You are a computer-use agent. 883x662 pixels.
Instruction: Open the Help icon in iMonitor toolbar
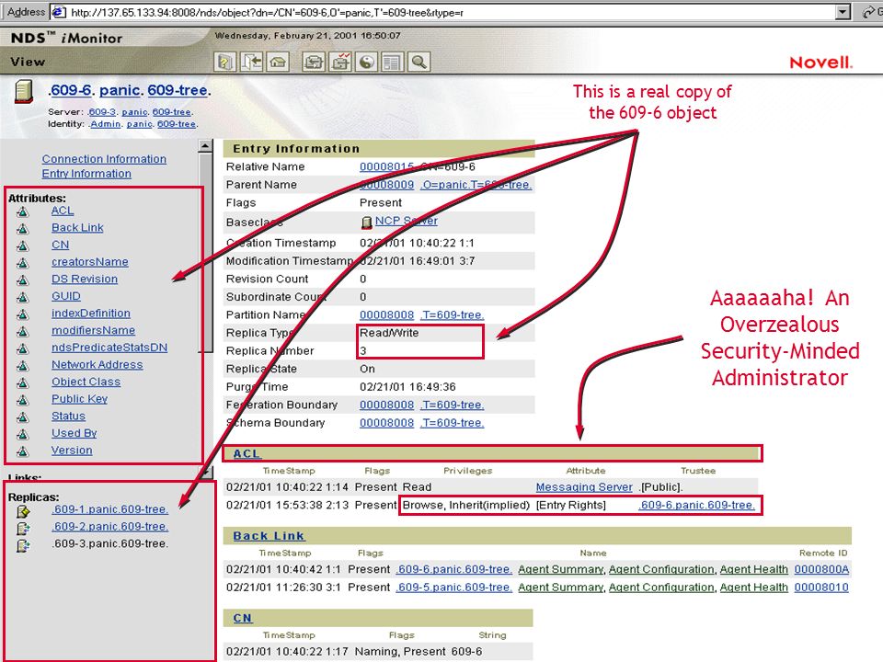point(224,62)
